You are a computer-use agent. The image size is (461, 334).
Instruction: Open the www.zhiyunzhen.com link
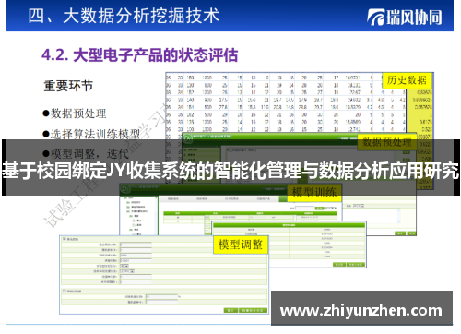(x=361, y=311)
